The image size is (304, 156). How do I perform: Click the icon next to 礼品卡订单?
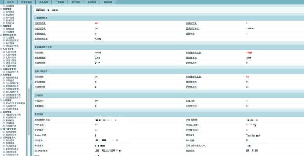click(3, 57)
